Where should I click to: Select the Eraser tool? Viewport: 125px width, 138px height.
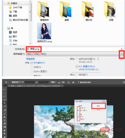[x=4, y=124]
